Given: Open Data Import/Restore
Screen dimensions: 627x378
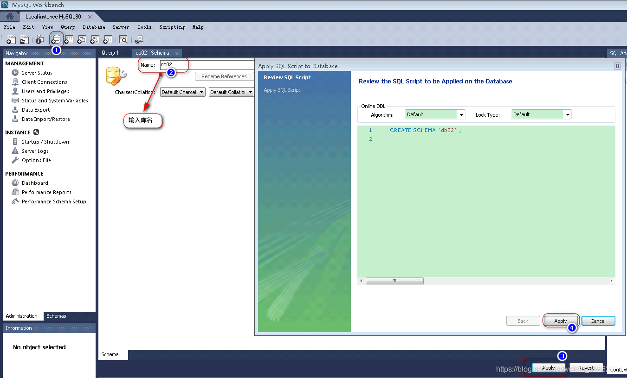Looking at the screenshot, I should (x=45, y=119).
